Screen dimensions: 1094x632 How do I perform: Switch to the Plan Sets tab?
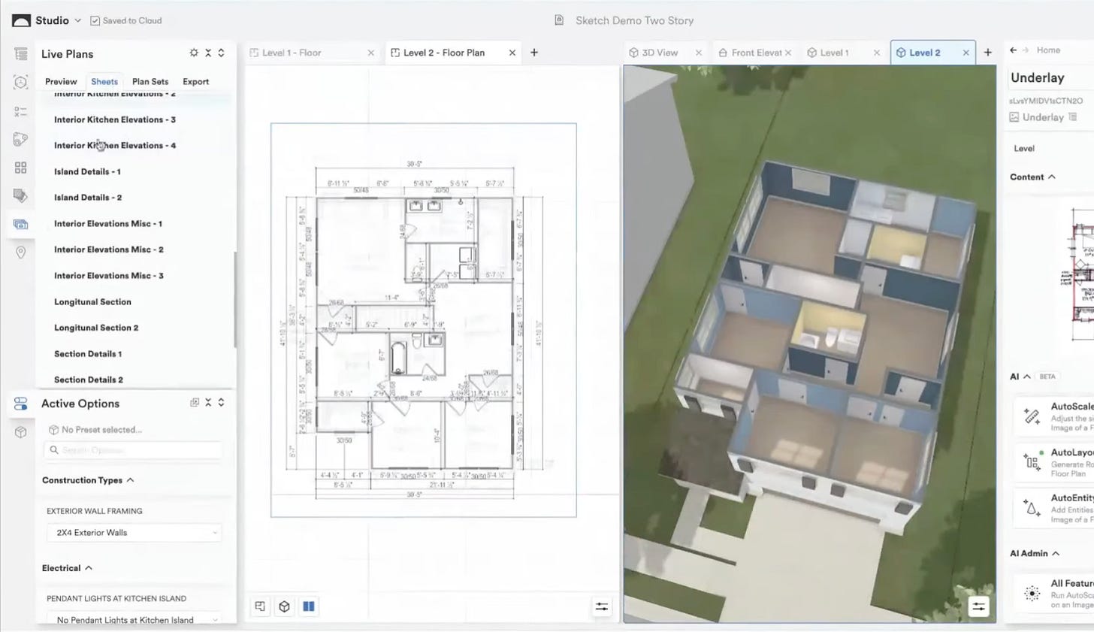pos(150,81)
